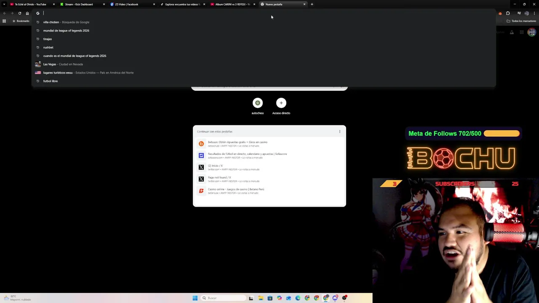Image resolution: width=539 pixels, height=303 pixels.
Task: Close the 'Te Eché al Olvido' YouTube tab
Action: click(x=54, y=4)
